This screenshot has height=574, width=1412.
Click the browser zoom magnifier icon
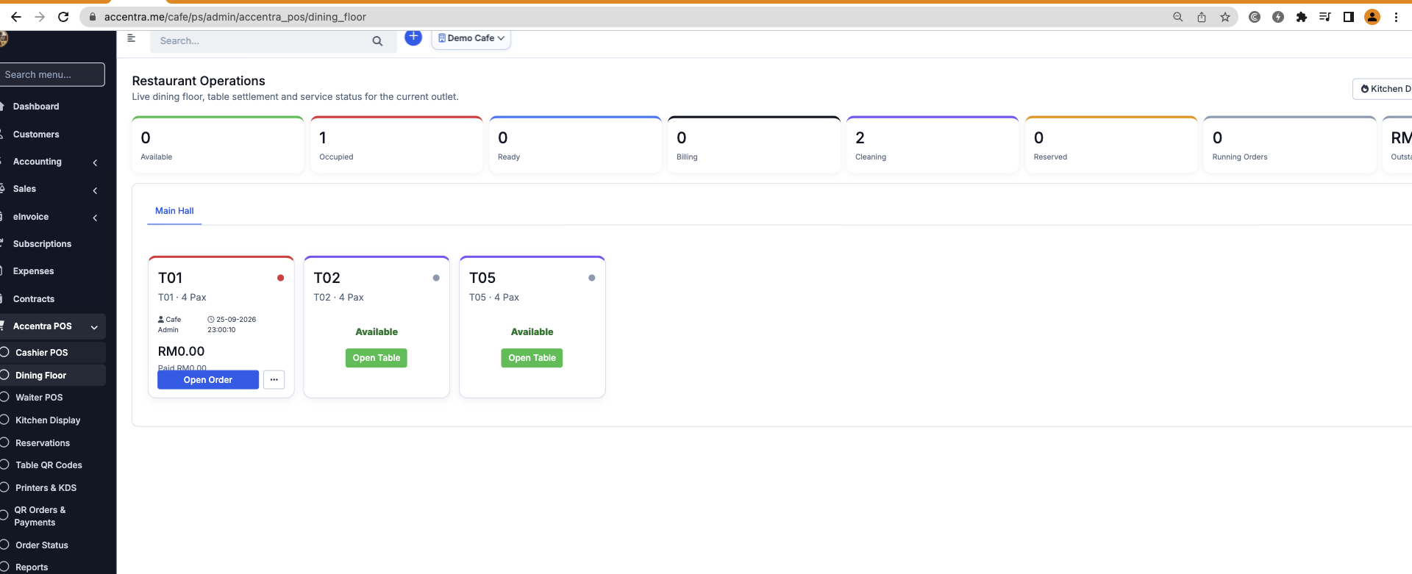1178,17
